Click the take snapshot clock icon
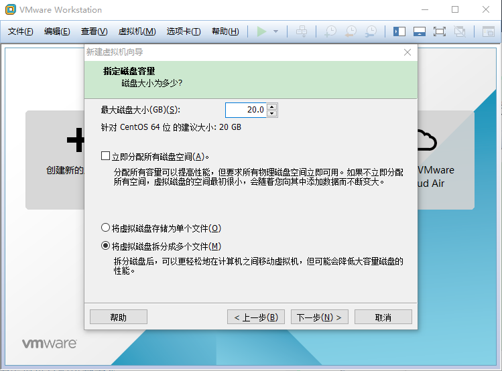 point(330,31)
